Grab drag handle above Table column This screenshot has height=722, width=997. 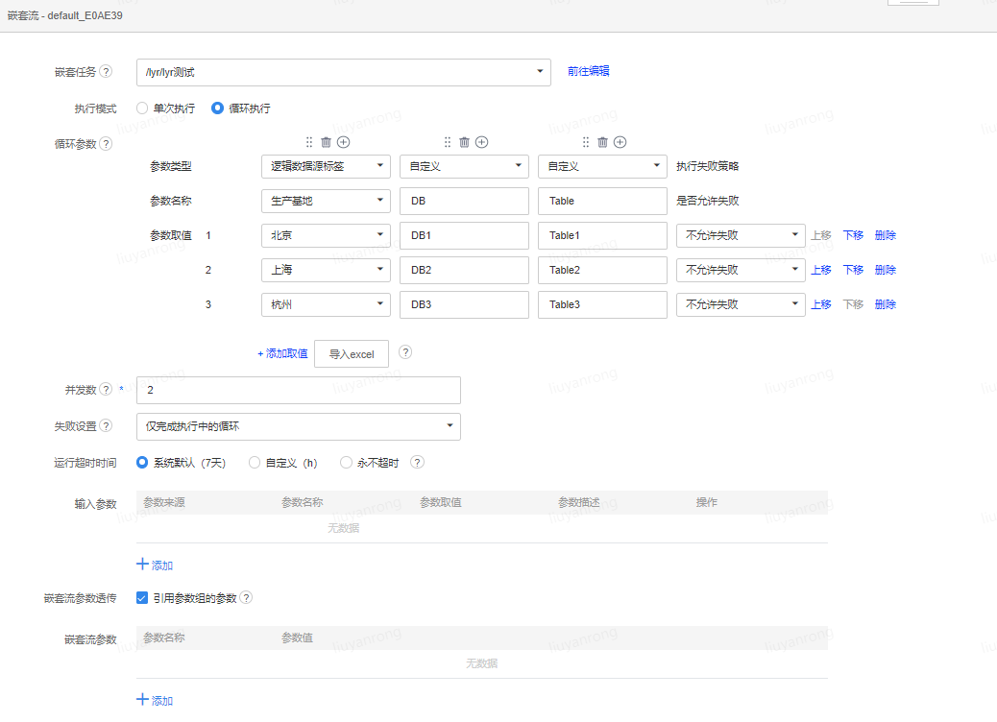coord(586,142)
